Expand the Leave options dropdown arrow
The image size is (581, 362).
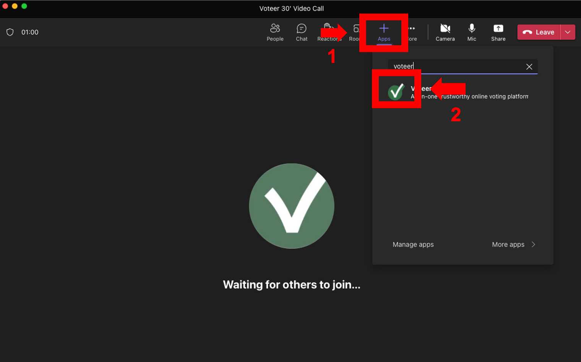(568, 32)
